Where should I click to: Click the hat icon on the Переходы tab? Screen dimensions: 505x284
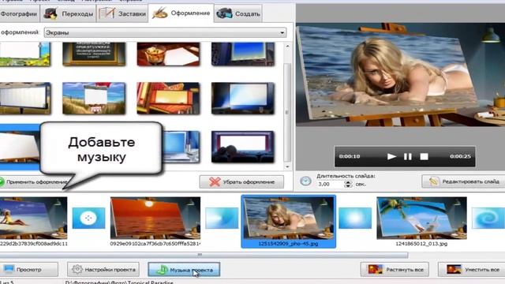click(x=50, y=14)
